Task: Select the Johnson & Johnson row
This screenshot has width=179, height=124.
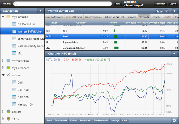Action: [112, 48]
